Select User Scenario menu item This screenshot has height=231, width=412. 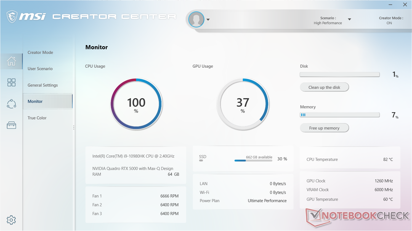[40, 69]
